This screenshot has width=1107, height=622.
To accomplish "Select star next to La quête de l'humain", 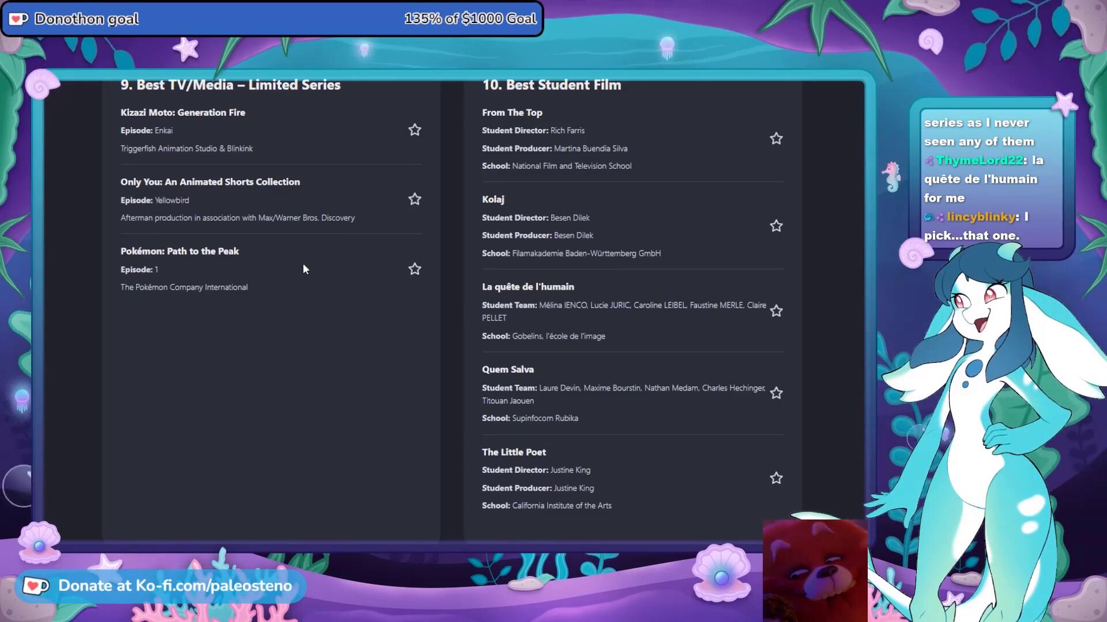I will [x=776, y=311].
